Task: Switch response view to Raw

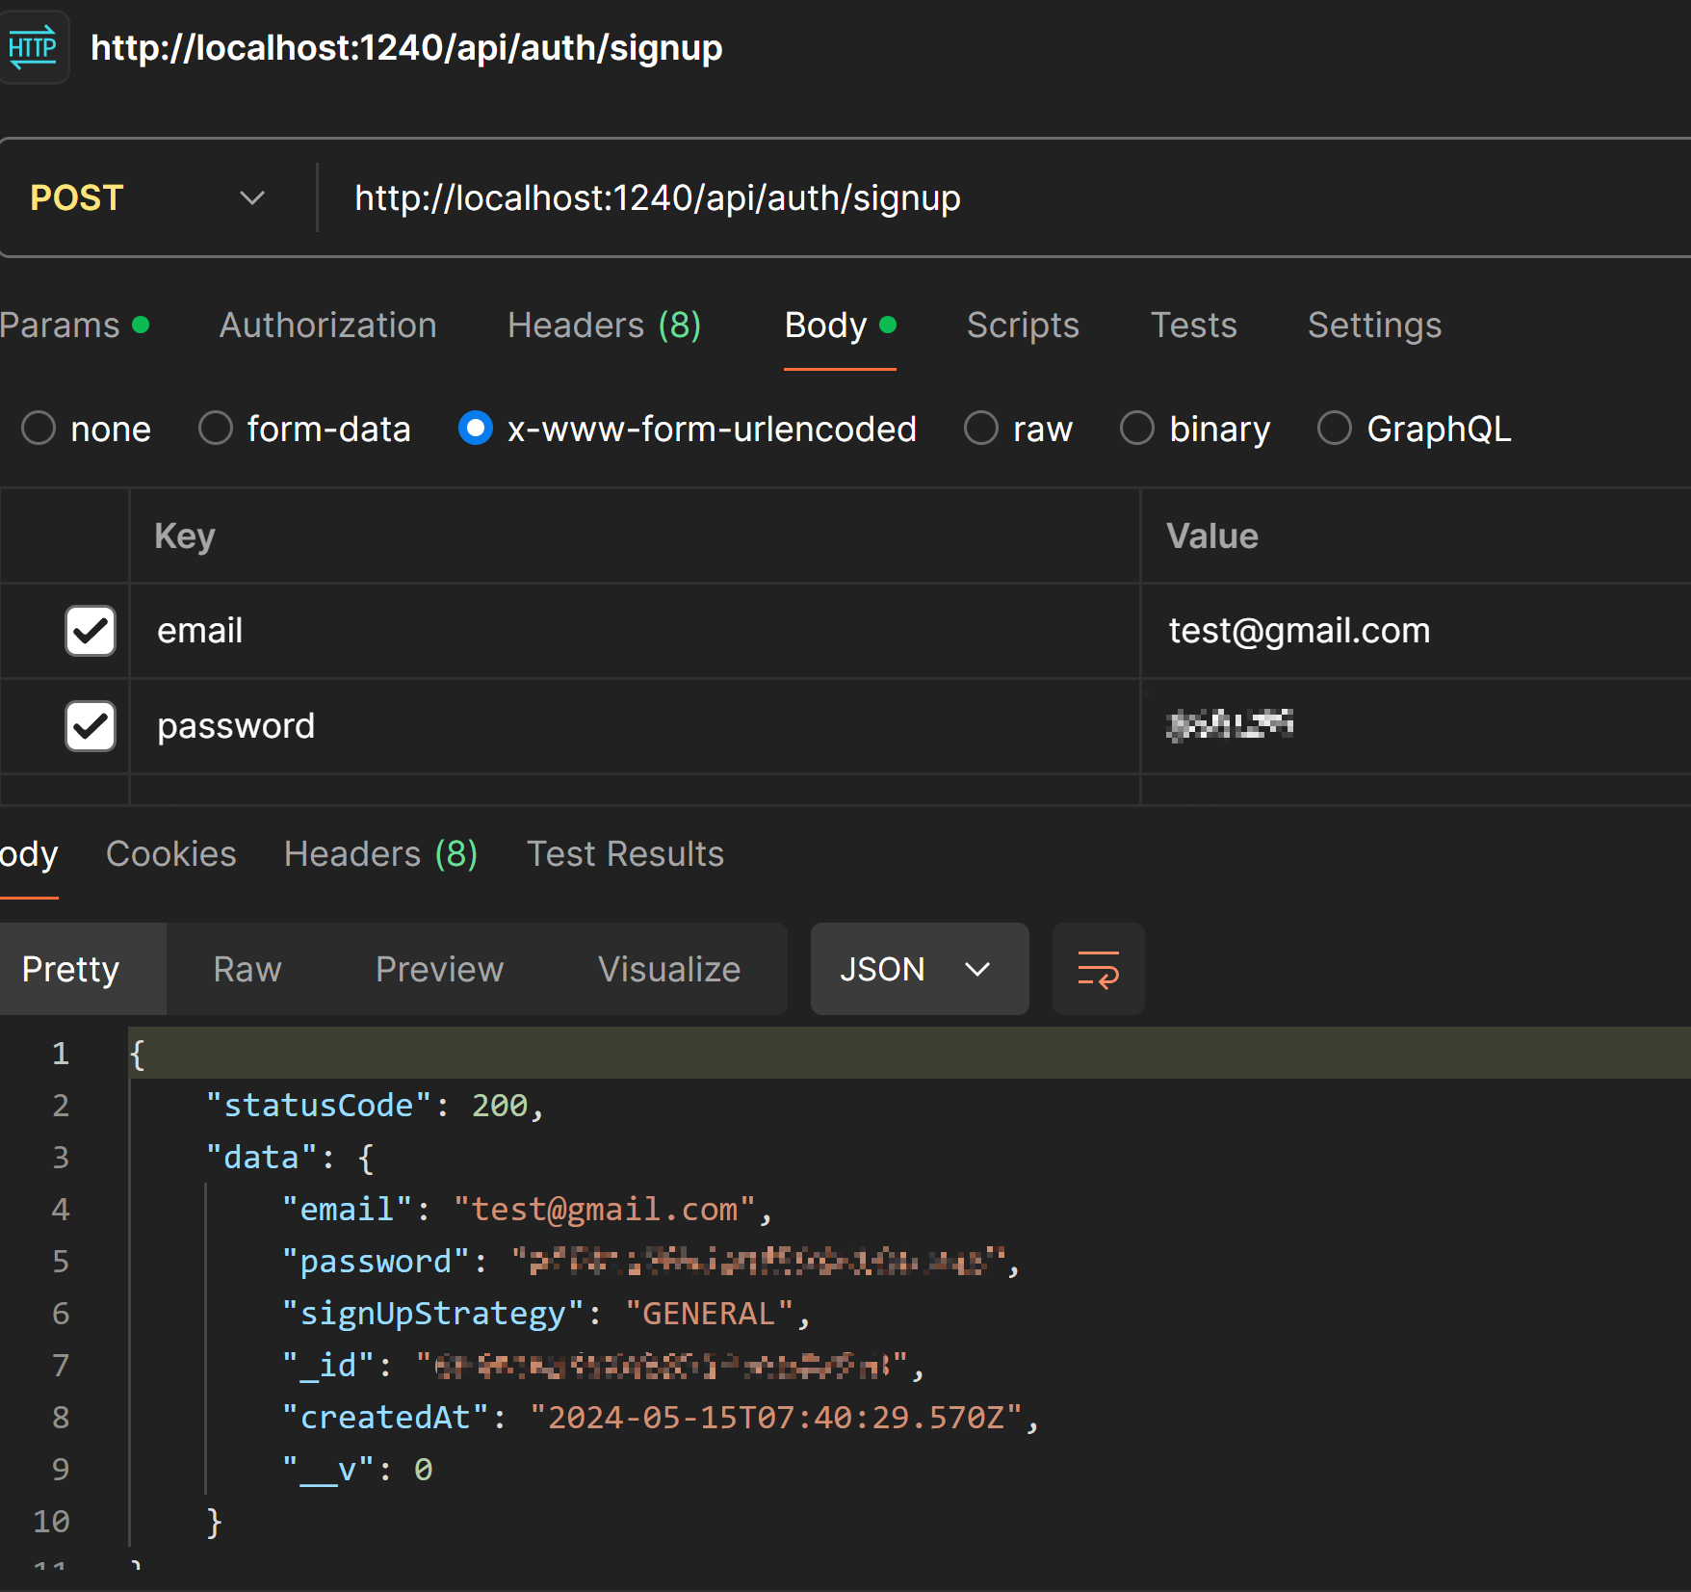Action: pyautogui.click(x=247, y=969)
